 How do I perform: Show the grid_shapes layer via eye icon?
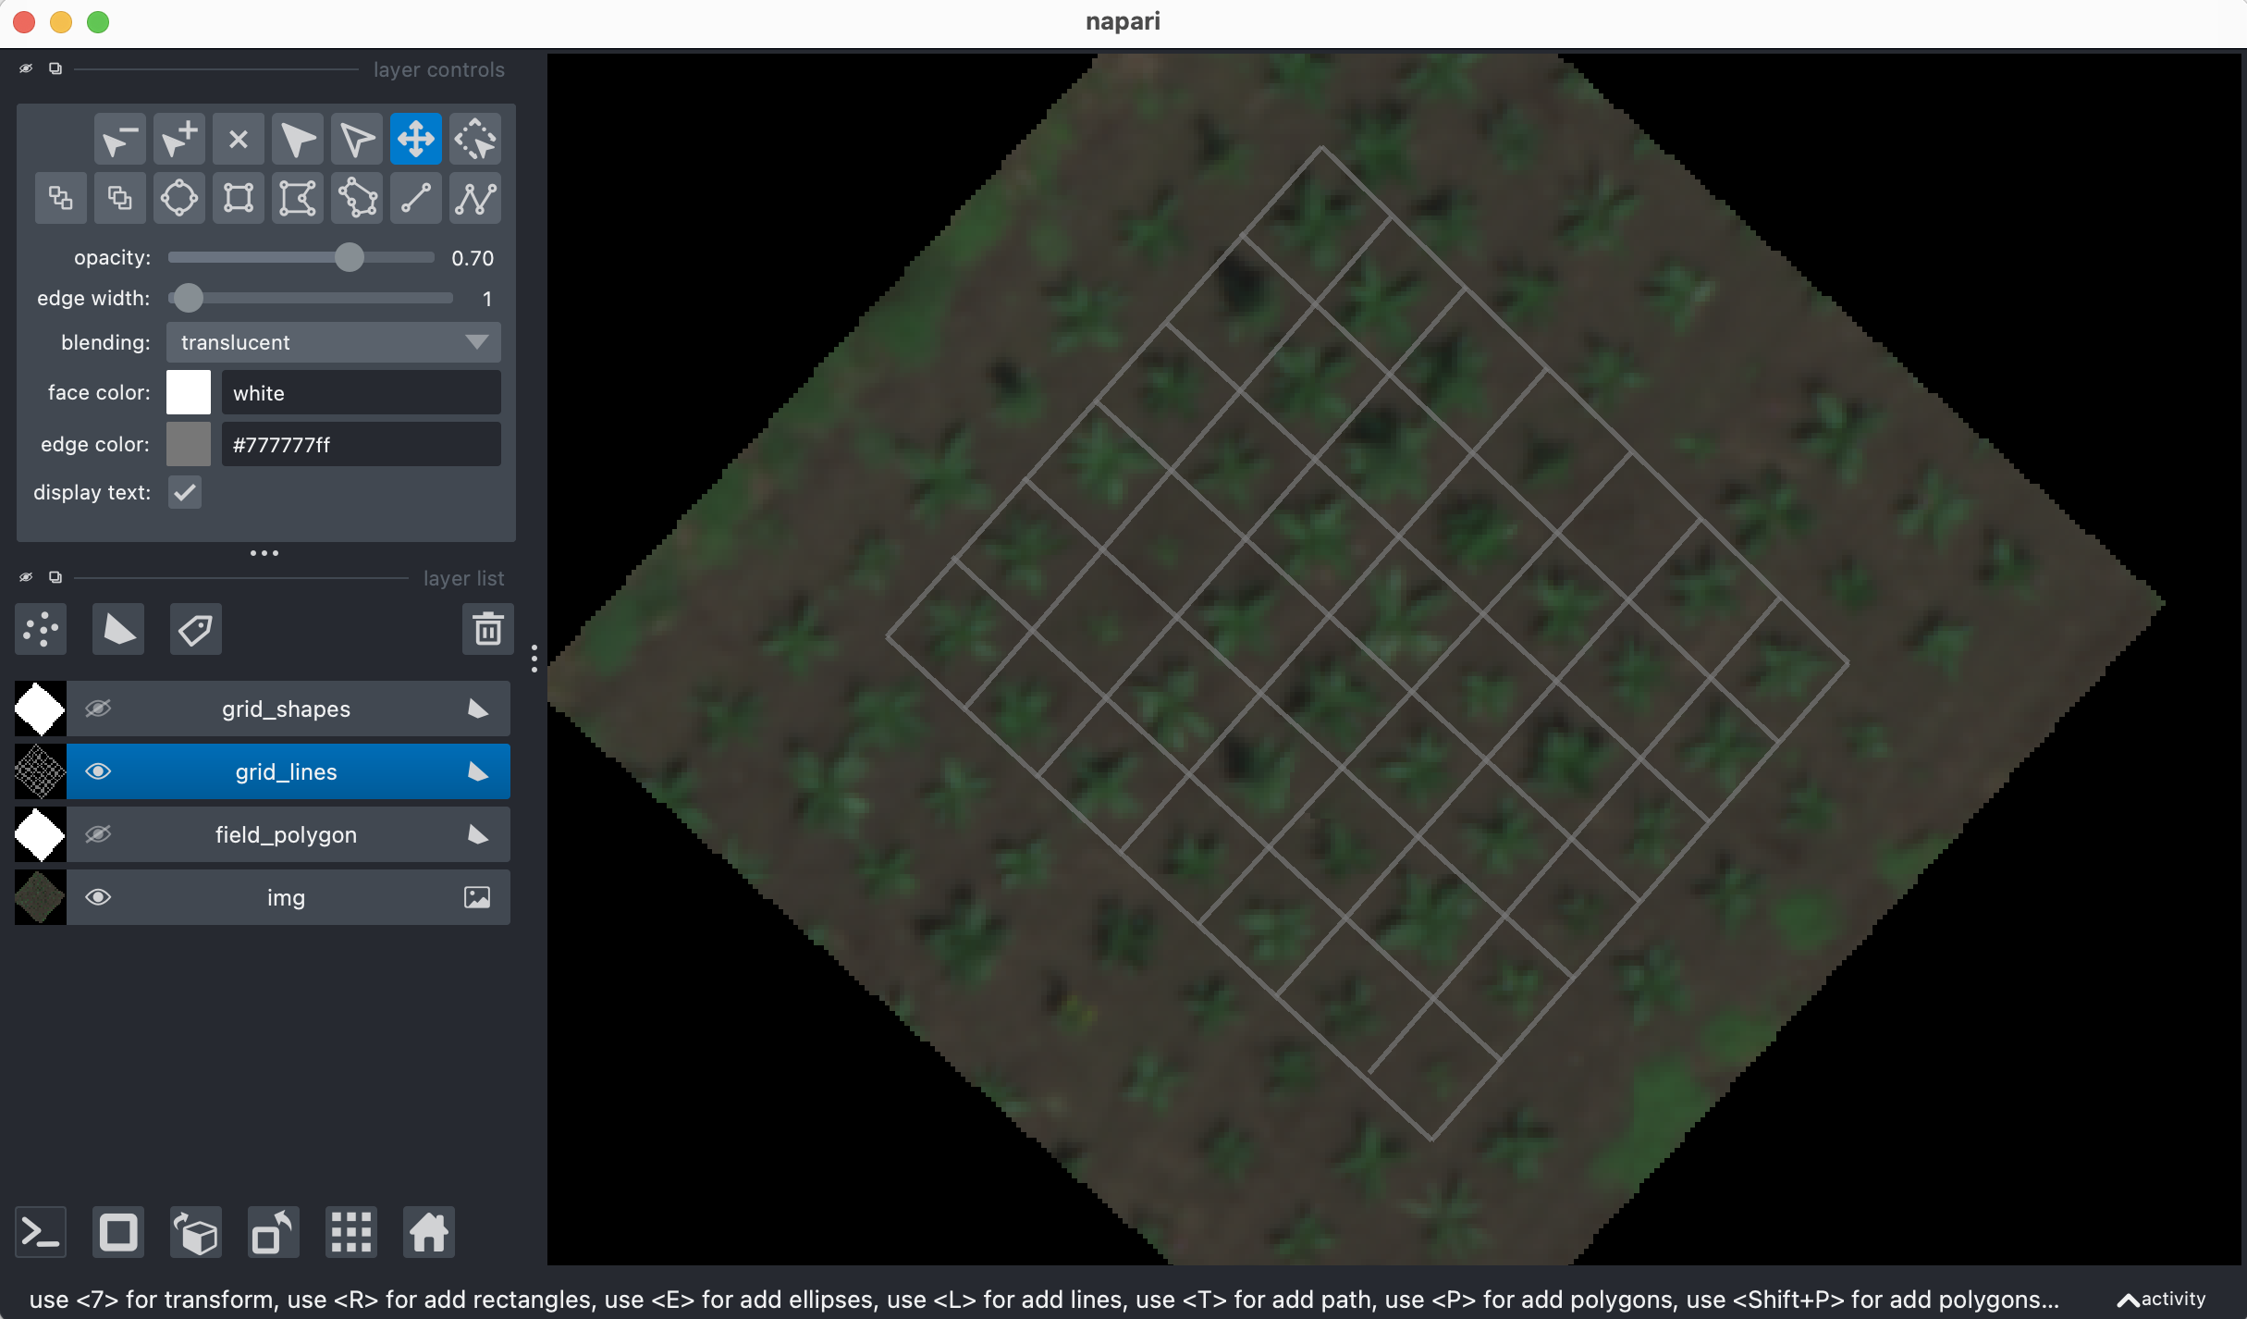[x=98, y=709]
